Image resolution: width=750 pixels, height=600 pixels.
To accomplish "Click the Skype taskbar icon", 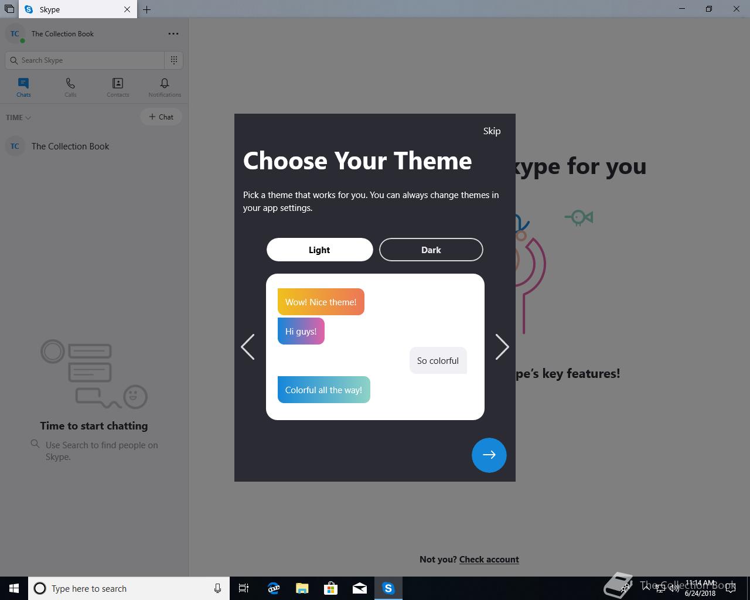I will (x=388, y=588).
